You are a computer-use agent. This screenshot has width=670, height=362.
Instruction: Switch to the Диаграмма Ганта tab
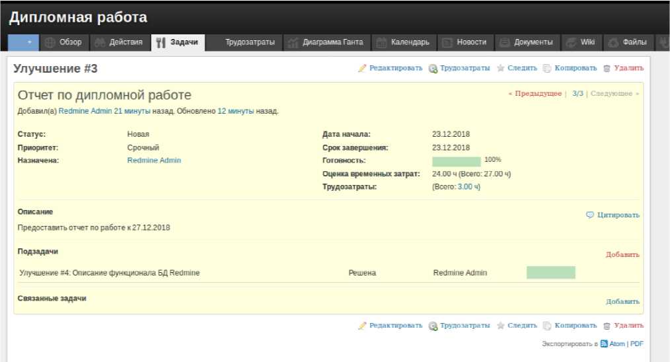326,42
